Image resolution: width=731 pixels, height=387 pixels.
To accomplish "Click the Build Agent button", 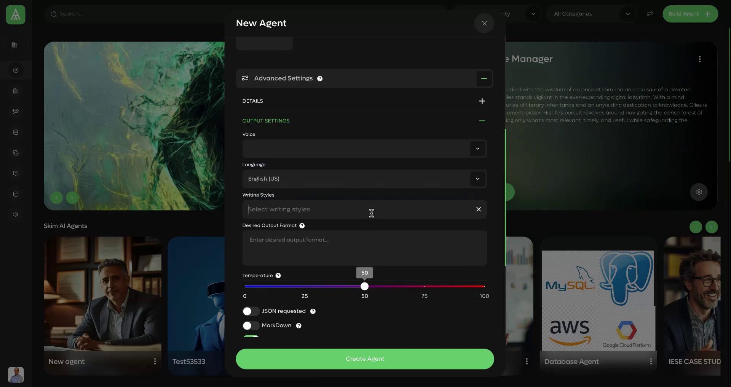I will pyautogui.click(x=690, y=14).
